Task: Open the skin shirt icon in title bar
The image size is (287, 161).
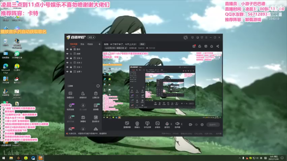Action: click(202, 38)
